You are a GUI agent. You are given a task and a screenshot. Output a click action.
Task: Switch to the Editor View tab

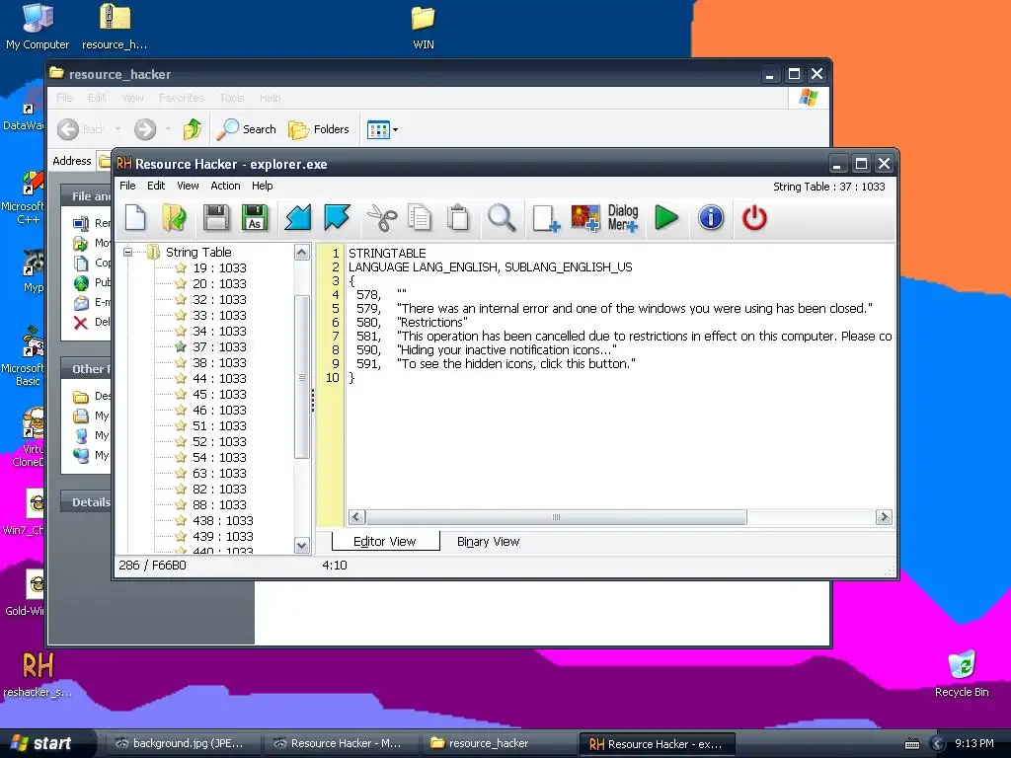tap(385, 542)
